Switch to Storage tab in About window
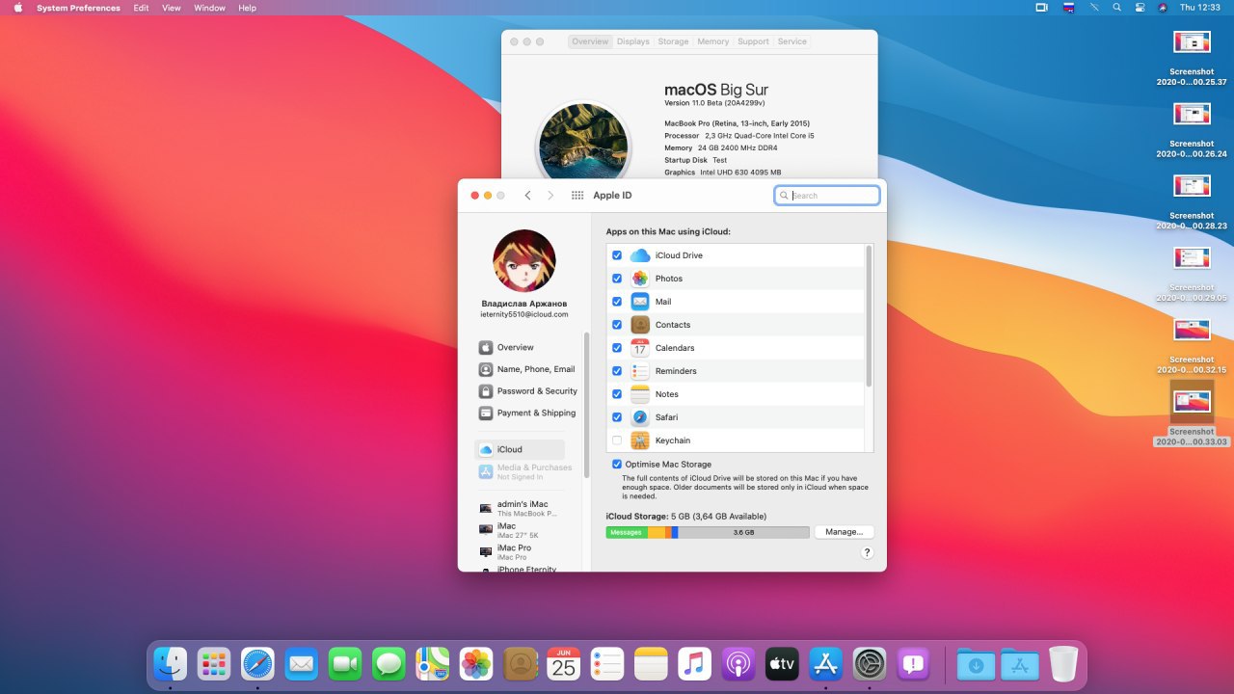 673,41
